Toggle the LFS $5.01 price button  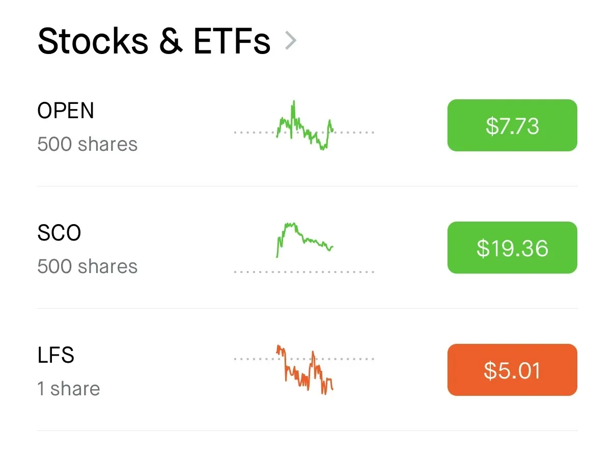512,370
